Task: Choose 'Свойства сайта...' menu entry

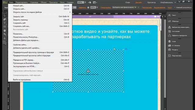Action: coord(40,45)
